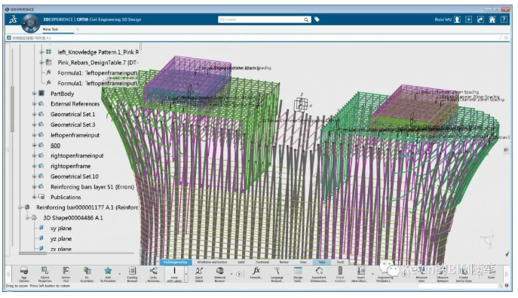Activate the Quick Select tool
The width and height of the screenshot is (518, 298).
pyautogui.click(x=199, y=274)
